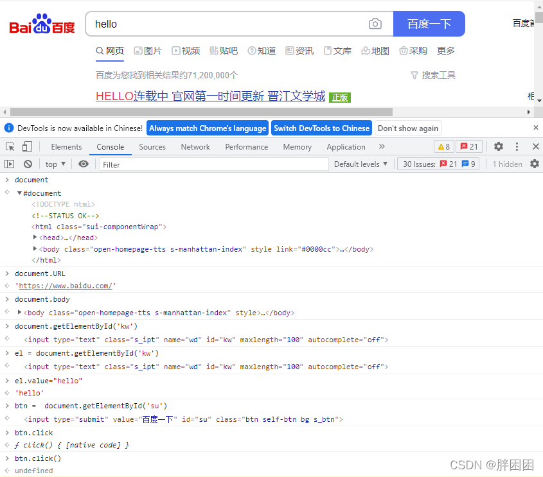Show the console sidebar icon
The height and width of the screenshot is (477, 543).
click(x=10, y=164)
